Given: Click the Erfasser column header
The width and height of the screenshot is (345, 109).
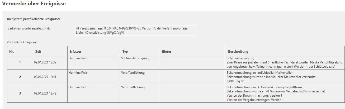Looking at the screenshot, I should [94, 51].
